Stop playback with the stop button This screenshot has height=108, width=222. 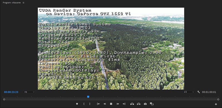click(111, 104)
